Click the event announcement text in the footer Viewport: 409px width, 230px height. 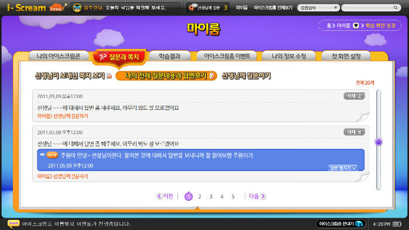pyautogui.click(x=76, y=224)
